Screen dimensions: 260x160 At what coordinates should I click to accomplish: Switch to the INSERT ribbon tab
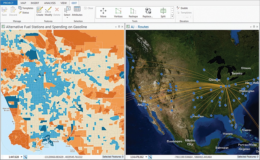pyautogui.click(x=35, y=3)
